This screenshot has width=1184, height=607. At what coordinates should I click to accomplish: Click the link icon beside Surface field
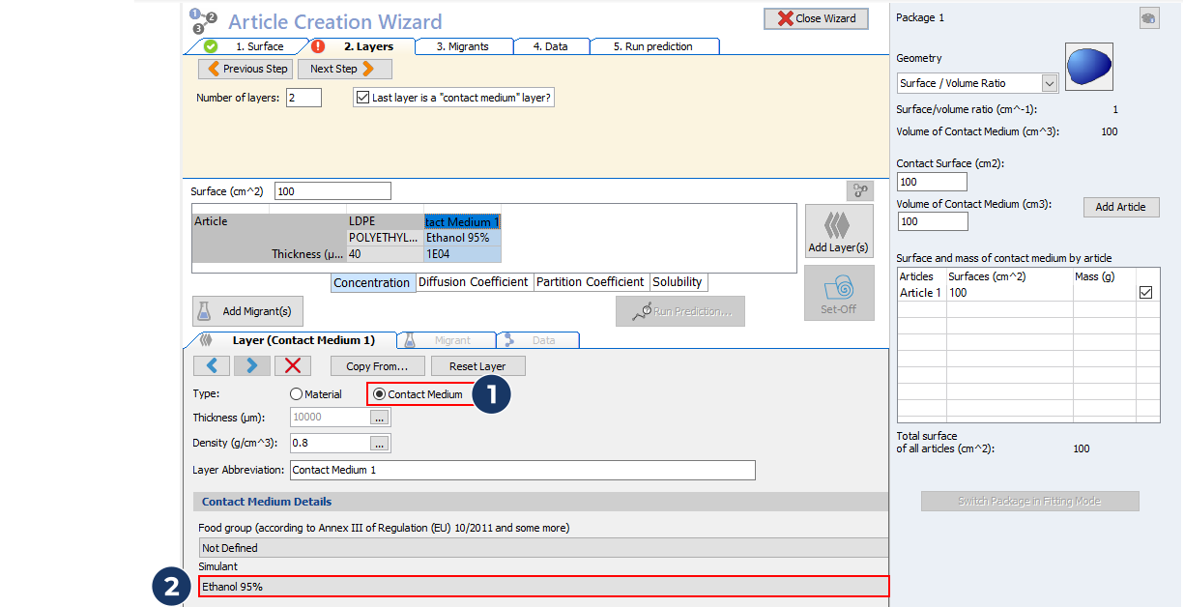(859, 190)
